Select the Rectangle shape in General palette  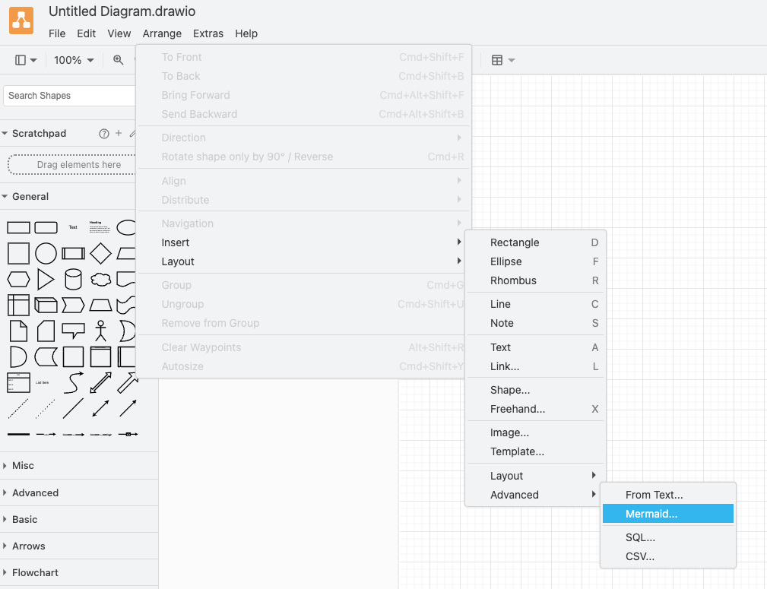click(18, 227)
